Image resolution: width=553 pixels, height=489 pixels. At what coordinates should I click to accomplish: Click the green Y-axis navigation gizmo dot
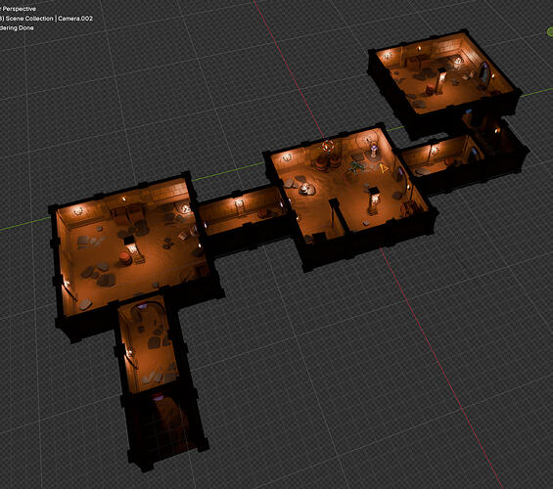tap(550, 32)
